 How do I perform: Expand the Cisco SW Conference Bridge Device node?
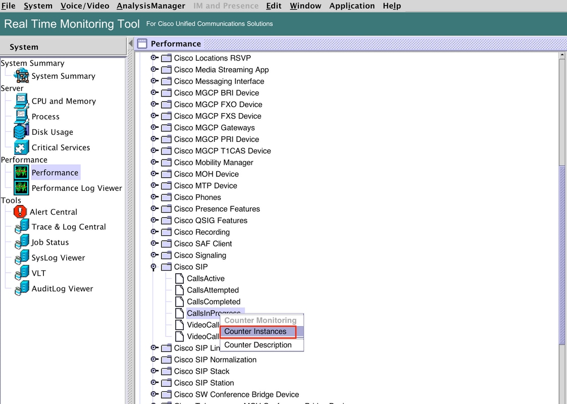pyautogui.click(x=154, y=394)
